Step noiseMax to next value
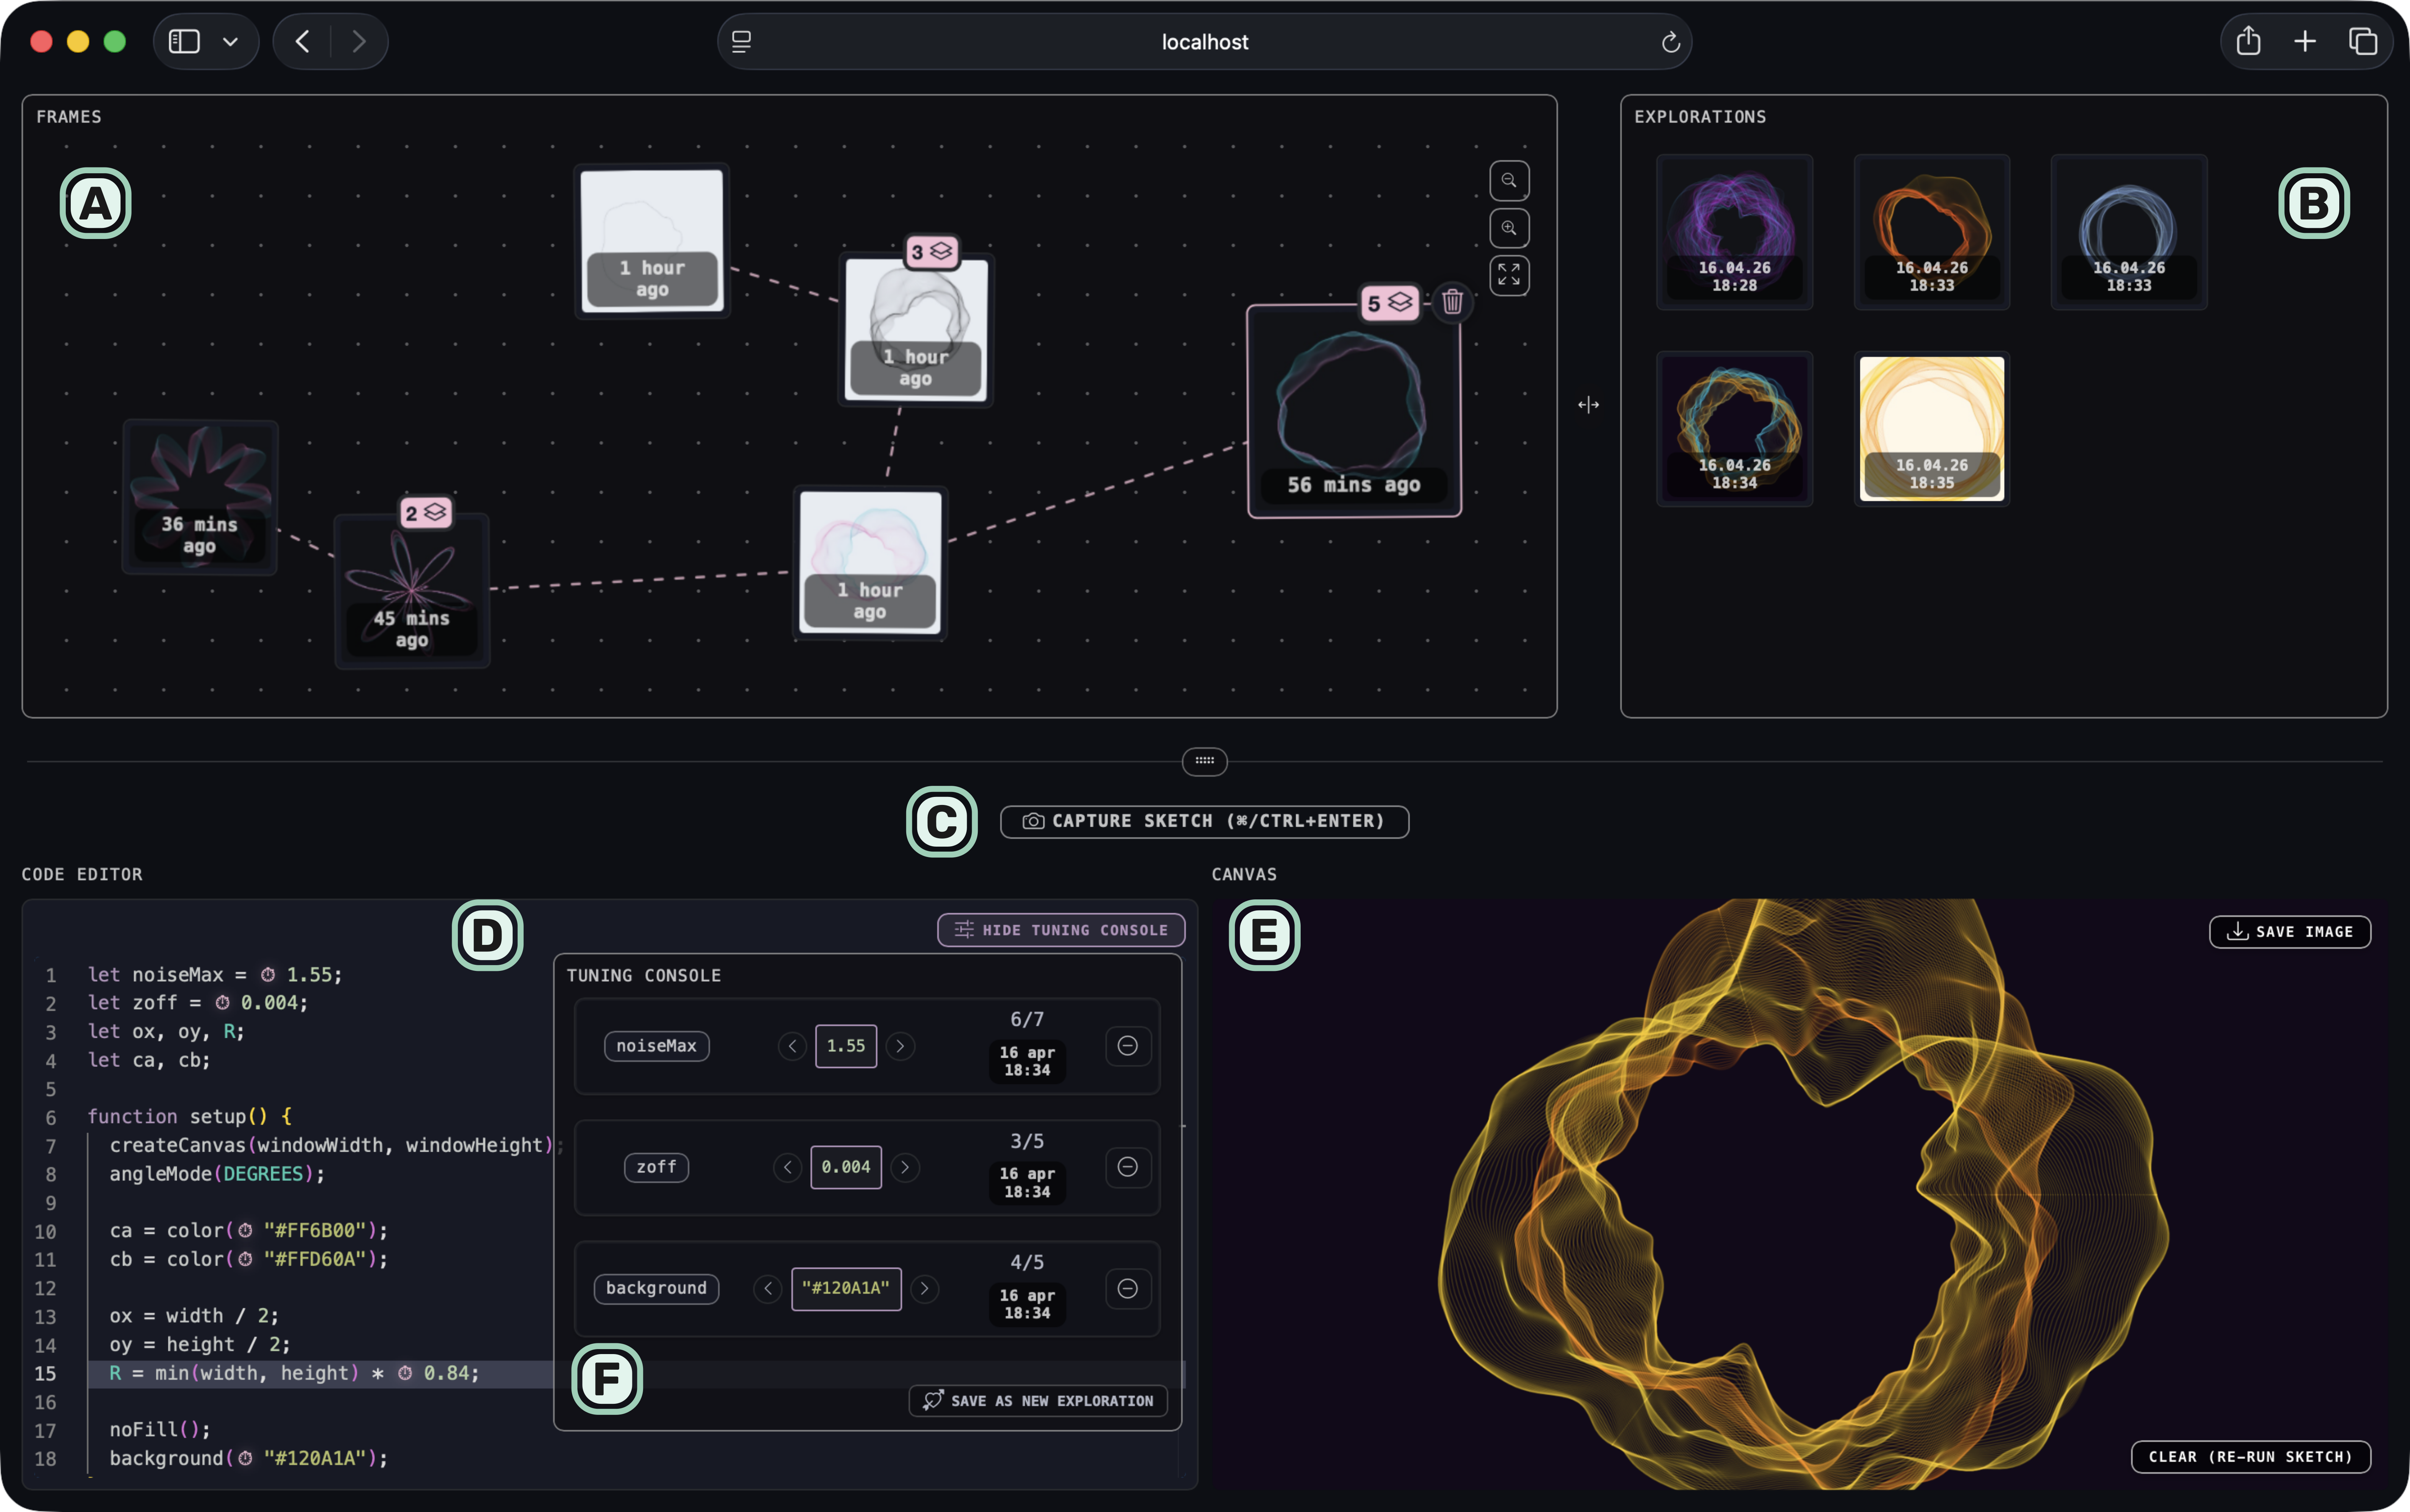 900,1046
